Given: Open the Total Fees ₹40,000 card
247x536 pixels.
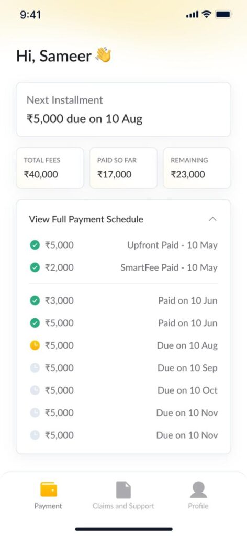Looking at the screenshot, I should pos(50,168).
